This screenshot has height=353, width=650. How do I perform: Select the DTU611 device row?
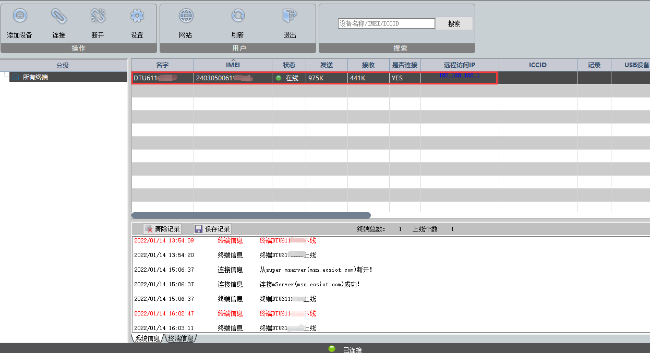315,78
